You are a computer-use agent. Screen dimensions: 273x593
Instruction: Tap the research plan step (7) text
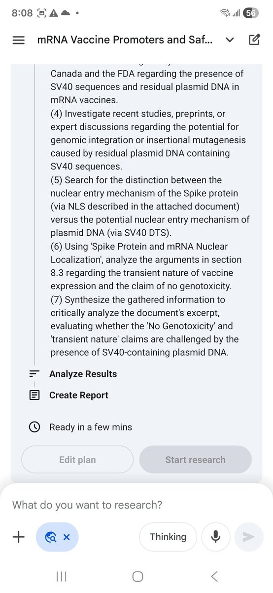pyautogui.click(x=147, y=326)
